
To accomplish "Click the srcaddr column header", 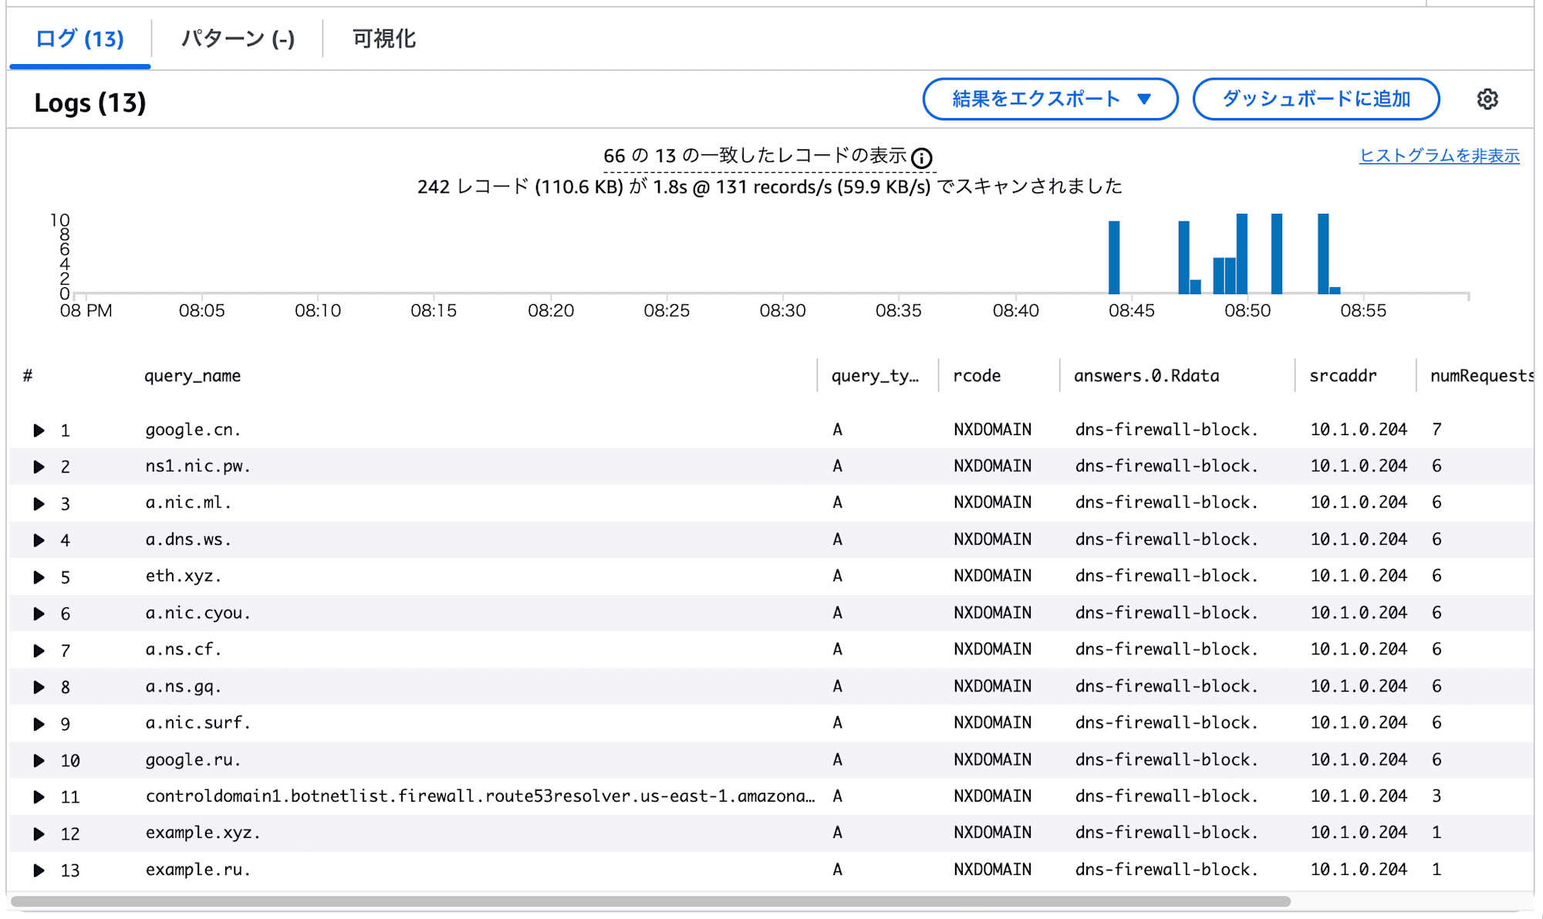I will tap(1342, 376).
